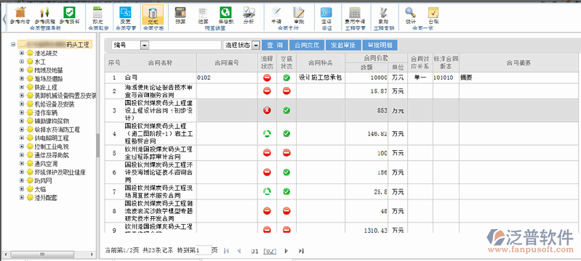Screen dimensions: 581x261
Task: Open the 流程状态 dropdown arrow
Action: (255, 45)
